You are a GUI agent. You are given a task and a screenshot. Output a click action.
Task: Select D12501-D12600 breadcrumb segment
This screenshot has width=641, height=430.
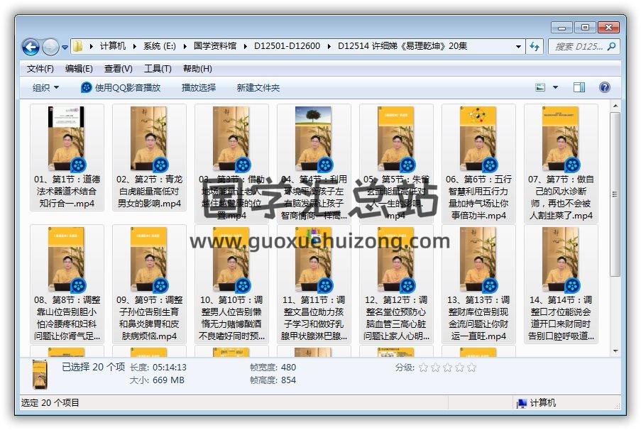287,46
